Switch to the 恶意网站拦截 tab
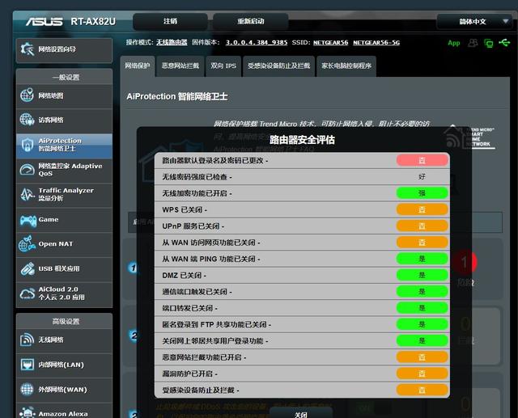518x418 pixels. coord(180,65)
